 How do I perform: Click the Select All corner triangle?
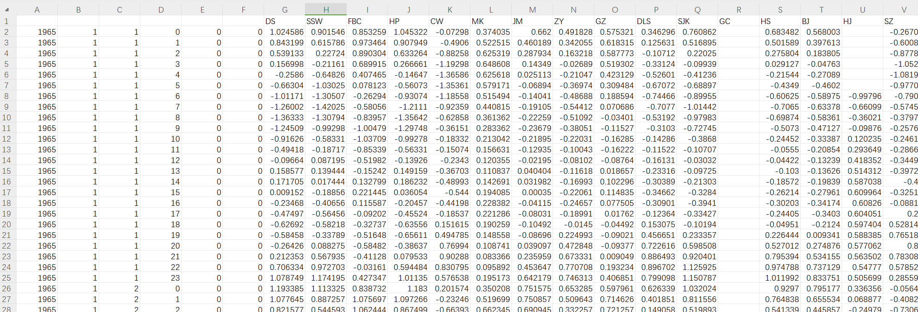tap(7, 10)
